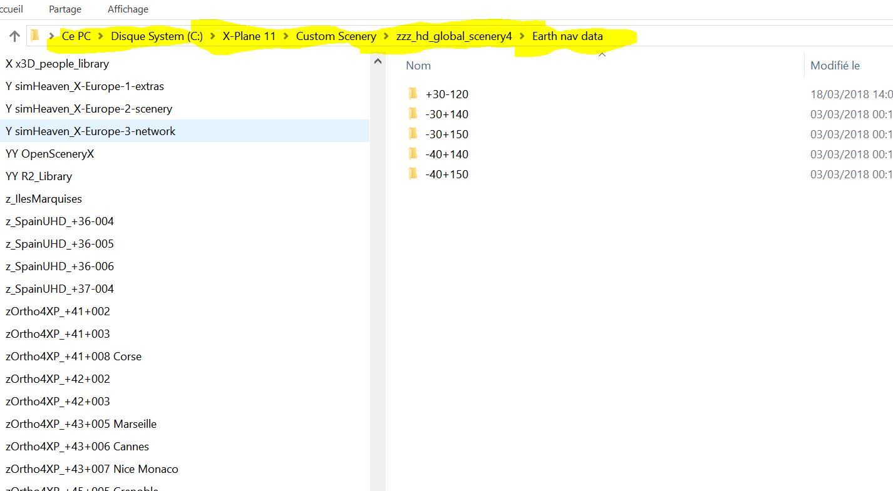Expand the chevron after Custom Scenery
Image resolution: width=893 pixels, height=491 pixels.
coord(386,36)
